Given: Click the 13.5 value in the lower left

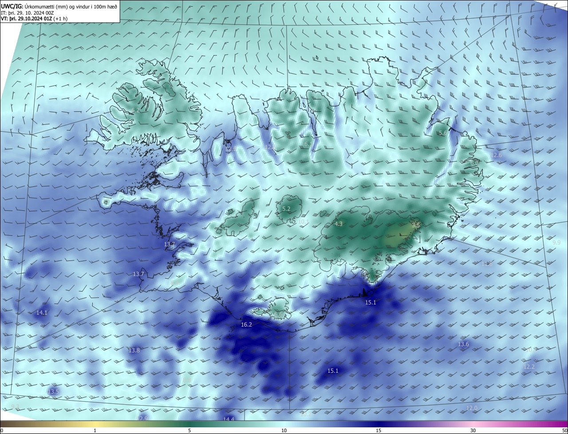Looking at the screenshot, I should [x=53, y=391].
